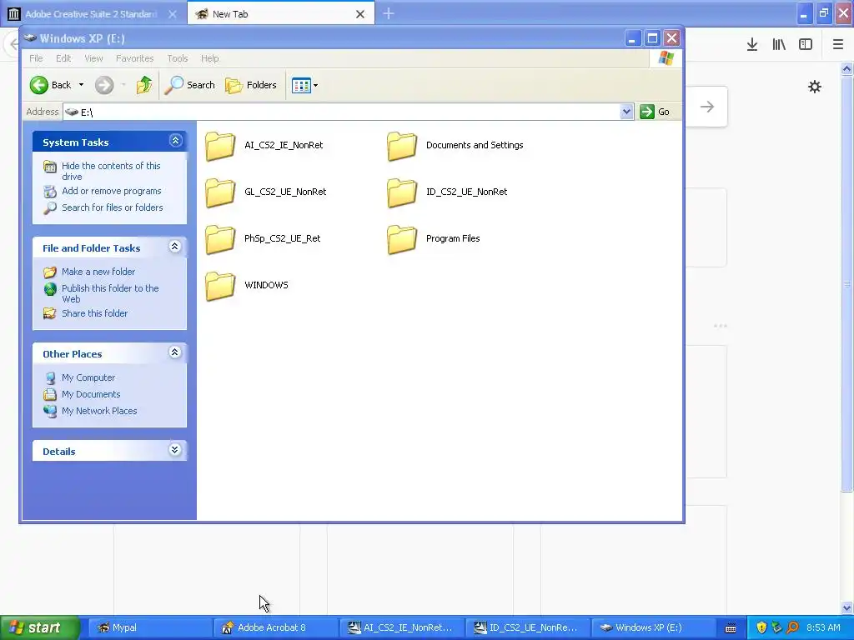This screenshot has width=854, height=640.
Task: Open the Back history dropdown arrow
Action: coord(81,85)
